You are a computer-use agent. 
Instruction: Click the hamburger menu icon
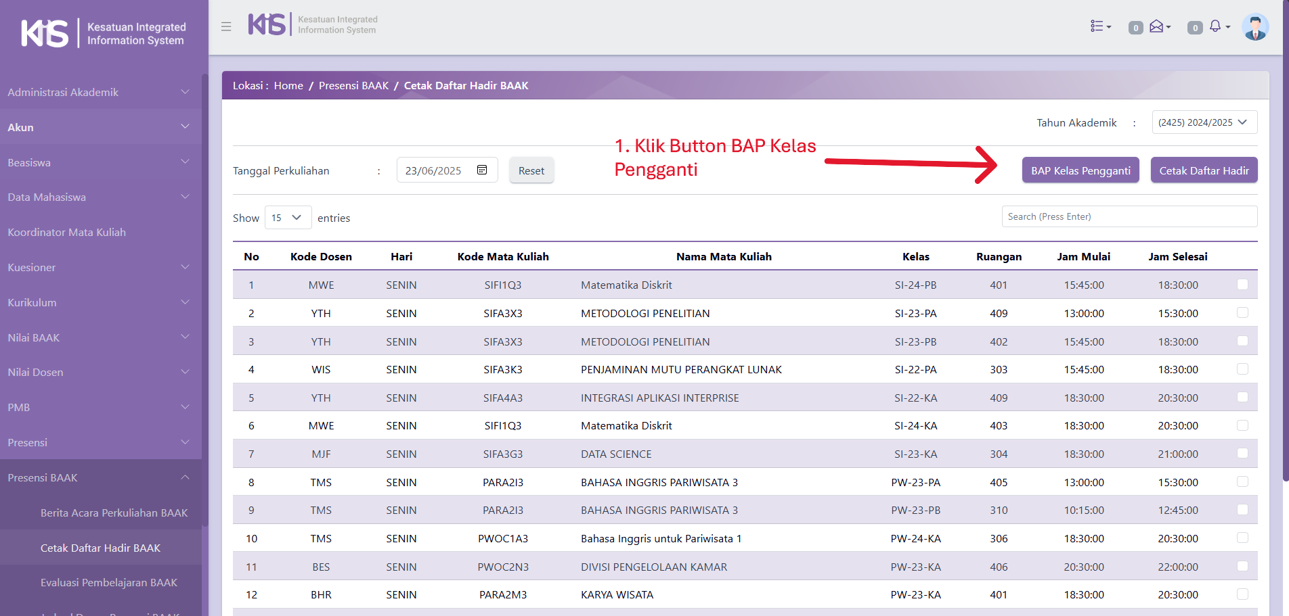tap(226, 26)
